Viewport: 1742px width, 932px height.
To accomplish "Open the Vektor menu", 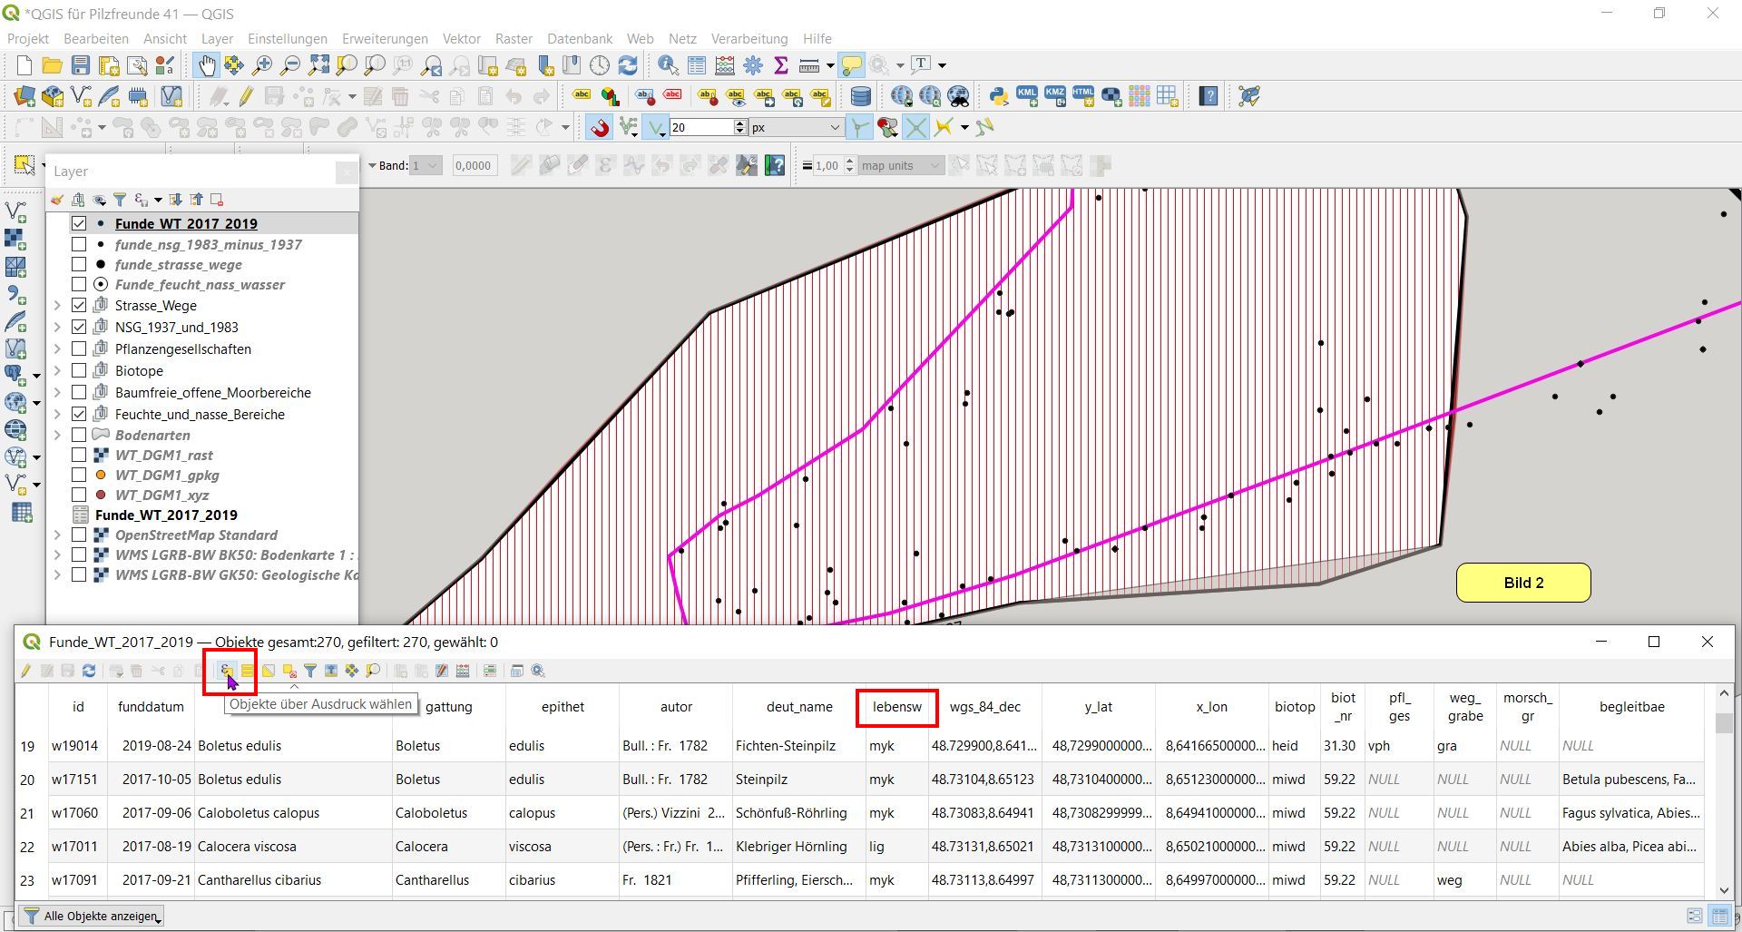I will pyautogui.click(x=461, y=39).
